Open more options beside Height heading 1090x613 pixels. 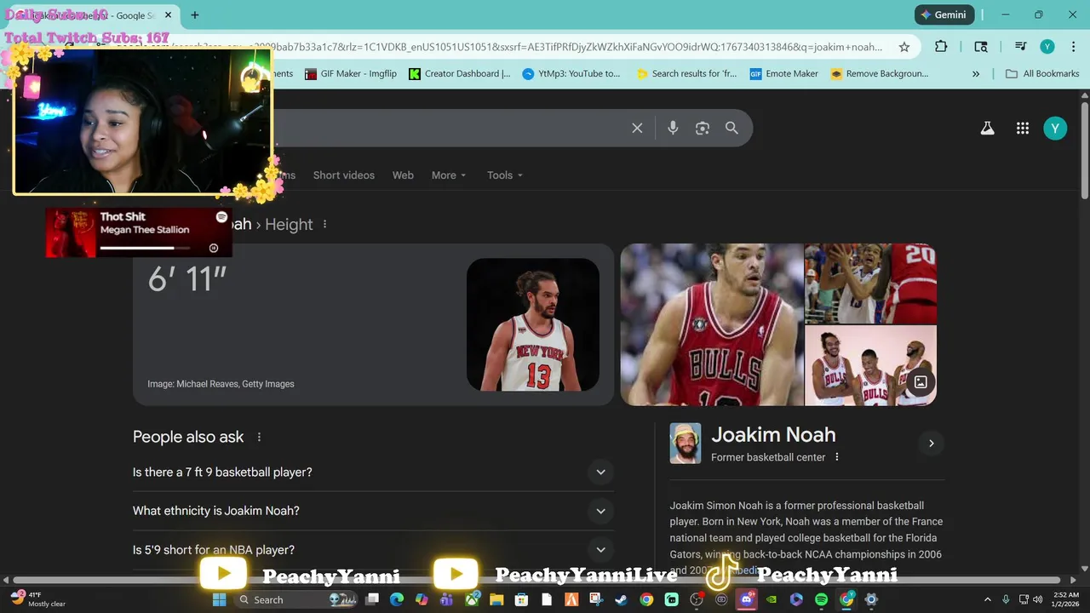(324, 225)
